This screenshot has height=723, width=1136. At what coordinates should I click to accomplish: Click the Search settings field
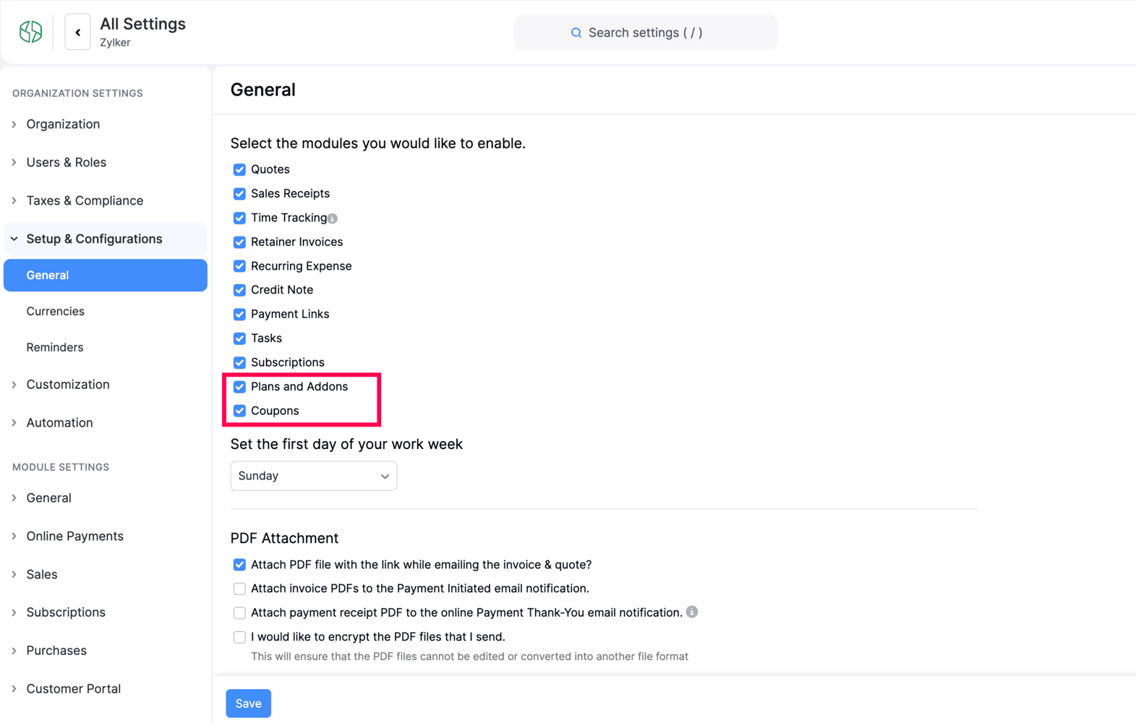(x=645, y=33)
